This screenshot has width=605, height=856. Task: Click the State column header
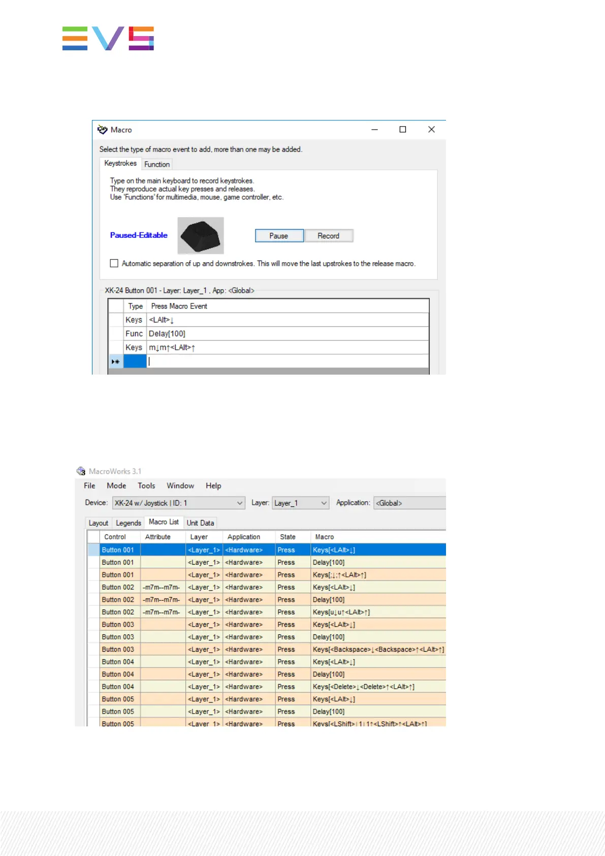tap(293, 537)
